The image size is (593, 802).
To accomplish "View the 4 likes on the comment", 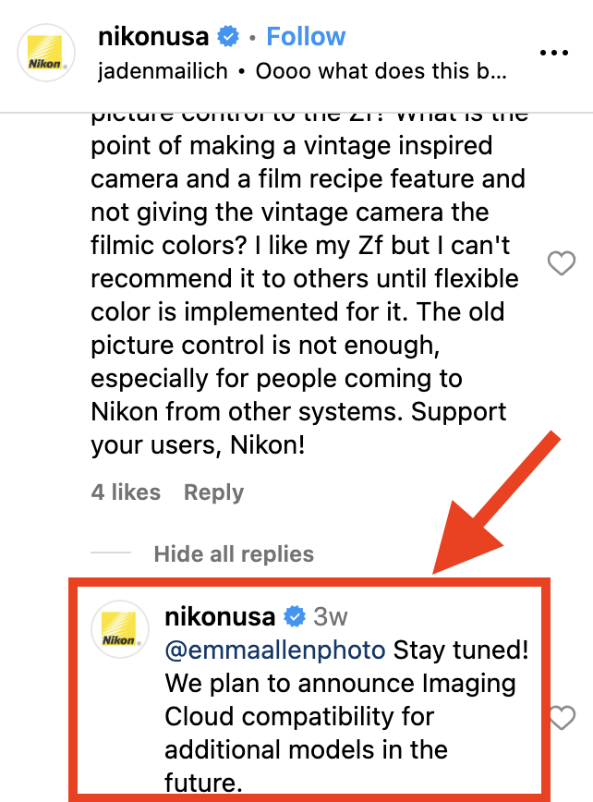I will (126, 492).
